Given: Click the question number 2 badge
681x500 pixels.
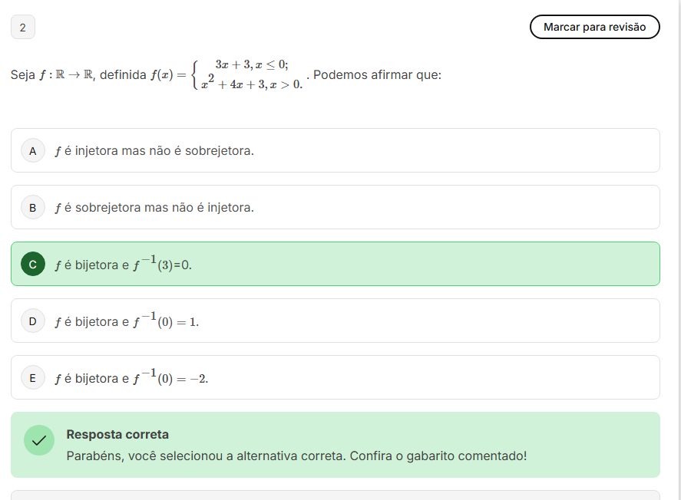Looking at the screenshot, I should point(23,28).
